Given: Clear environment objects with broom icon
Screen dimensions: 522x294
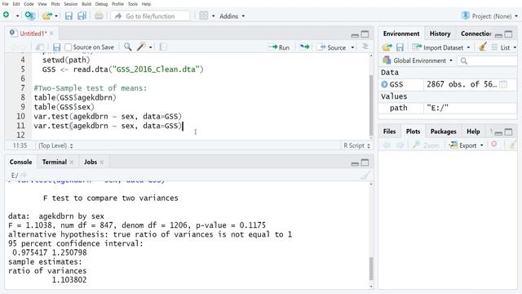Looking at the screenshot, I should [483, 47].
